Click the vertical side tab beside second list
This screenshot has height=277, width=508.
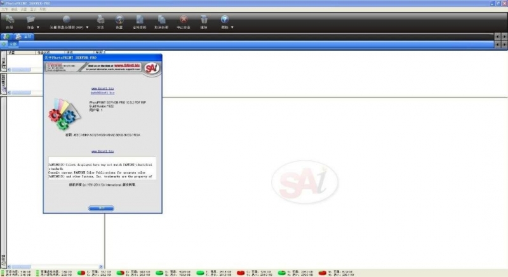(x=3, y=84)
